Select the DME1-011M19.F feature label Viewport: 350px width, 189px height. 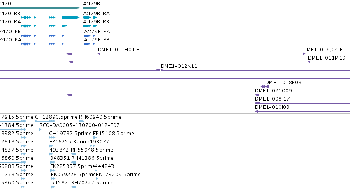(329, 58)
